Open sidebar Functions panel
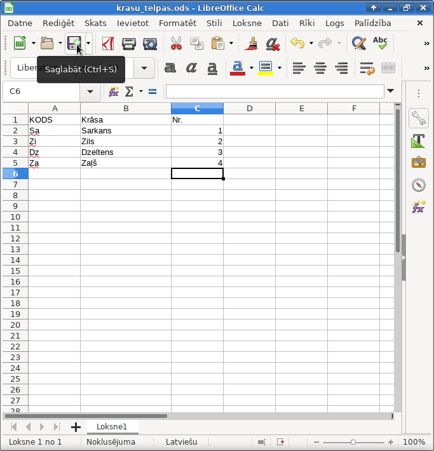 point(419,207)
